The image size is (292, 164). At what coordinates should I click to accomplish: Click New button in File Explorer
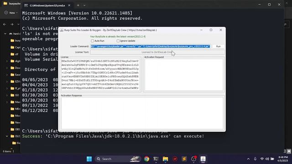pos(11,13)
